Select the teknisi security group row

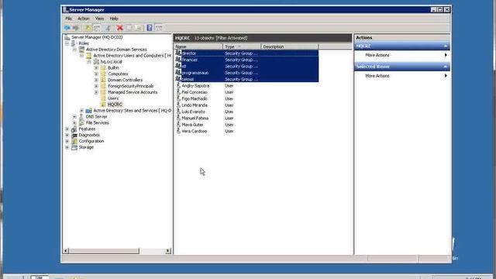246,79
